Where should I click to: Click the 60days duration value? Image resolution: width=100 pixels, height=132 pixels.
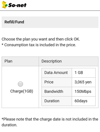(x=81, y=101)
